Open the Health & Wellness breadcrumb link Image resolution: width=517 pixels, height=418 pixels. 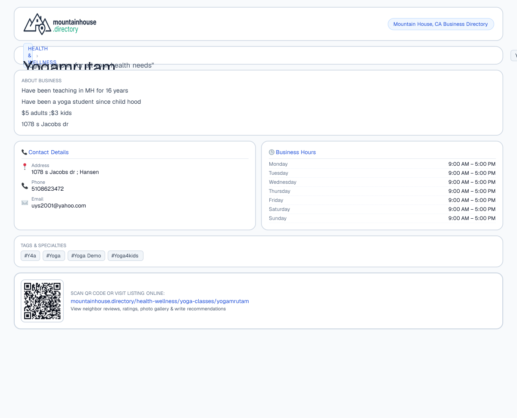(28, 56)
